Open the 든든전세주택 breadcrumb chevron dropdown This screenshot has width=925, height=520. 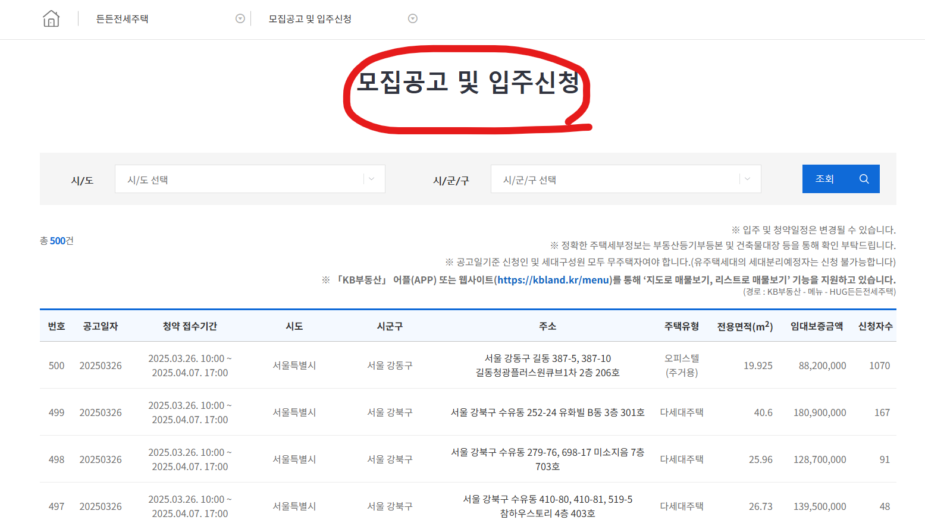pos(240,18)
